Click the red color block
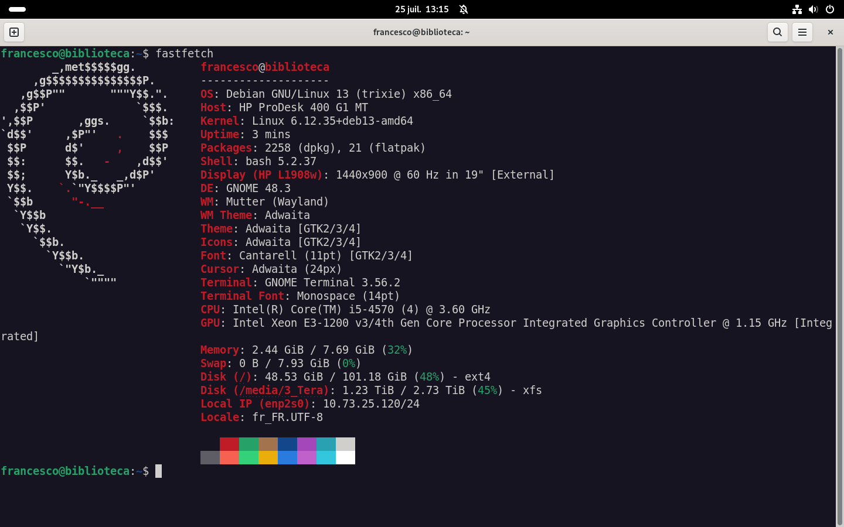The image size is (844, 527). (x=229, y=444)
